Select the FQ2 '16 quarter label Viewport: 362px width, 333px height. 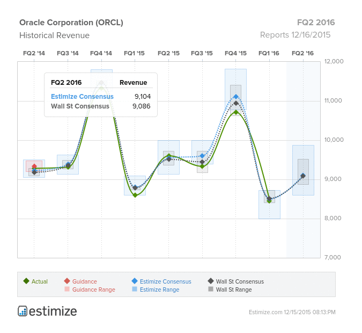point(302,53)
